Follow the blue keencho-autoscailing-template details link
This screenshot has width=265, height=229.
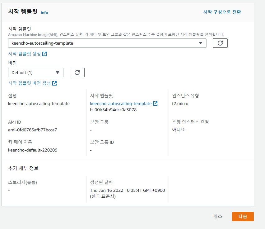(121, 103)
